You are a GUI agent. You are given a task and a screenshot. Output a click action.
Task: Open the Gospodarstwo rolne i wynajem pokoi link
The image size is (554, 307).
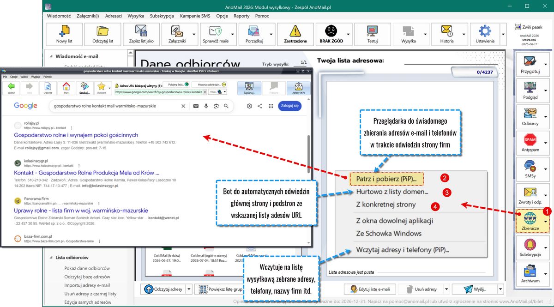76,135
